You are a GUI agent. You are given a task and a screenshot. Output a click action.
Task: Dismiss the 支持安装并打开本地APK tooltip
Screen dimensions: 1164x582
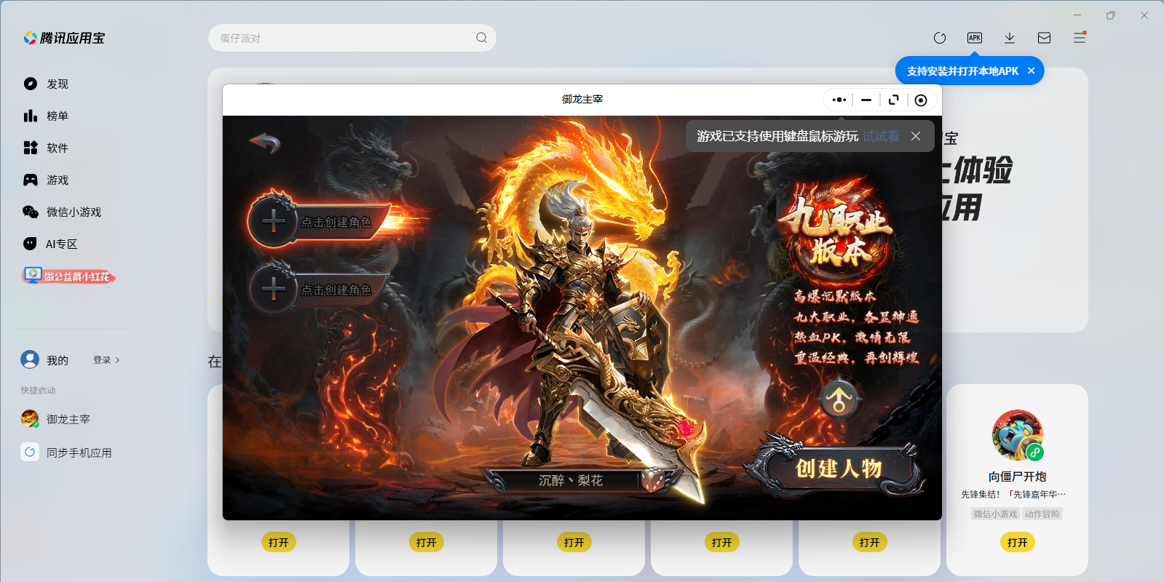point(1031,71)
